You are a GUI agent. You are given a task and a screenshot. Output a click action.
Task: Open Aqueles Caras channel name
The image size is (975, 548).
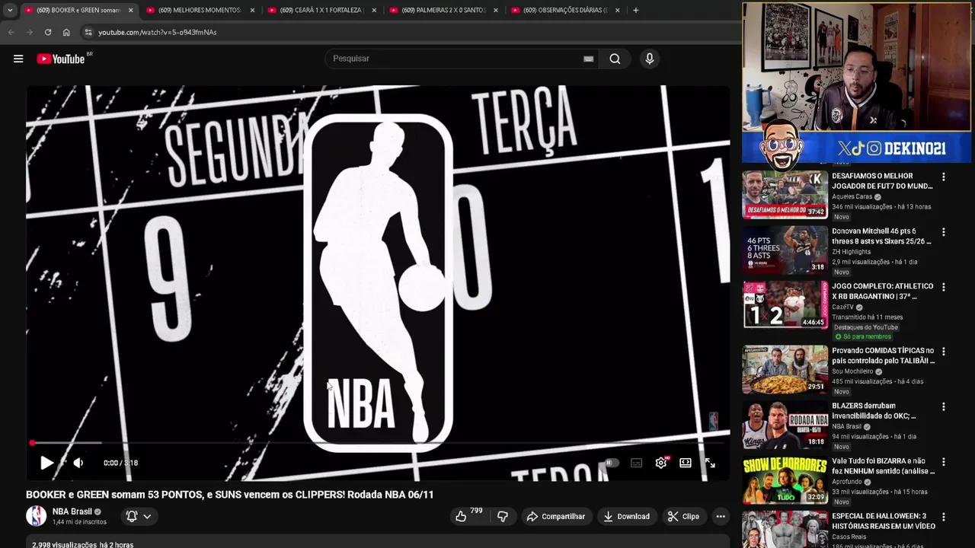tap(852, 196)
